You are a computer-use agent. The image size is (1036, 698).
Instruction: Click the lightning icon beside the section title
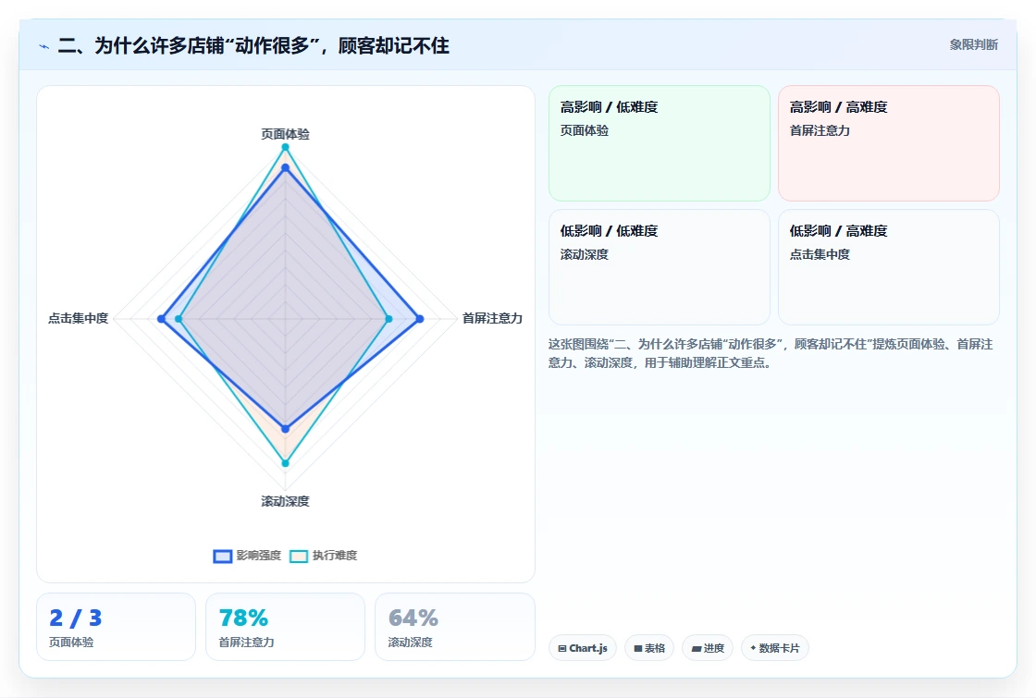pos(44,46)
